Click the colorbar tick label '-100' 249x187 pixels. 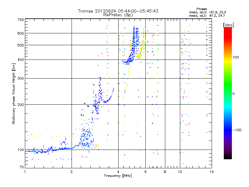click(x=237, y=130)
